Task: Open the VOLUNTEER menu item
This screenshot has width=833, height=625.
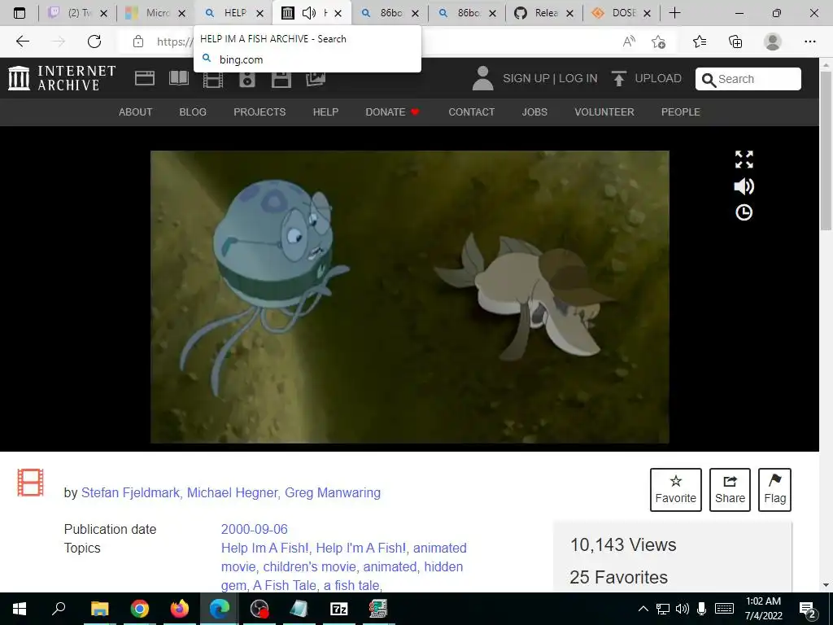Action: (x=604, y=112)
